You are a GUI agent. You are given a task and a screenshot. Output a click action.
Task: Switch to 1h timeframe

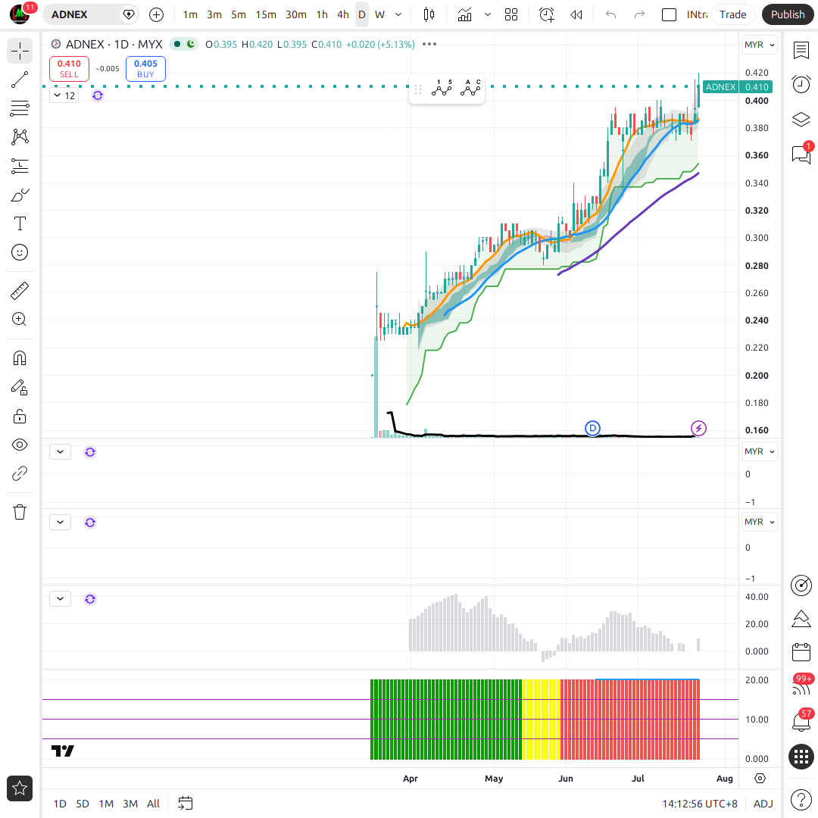(x=323, y=14)
